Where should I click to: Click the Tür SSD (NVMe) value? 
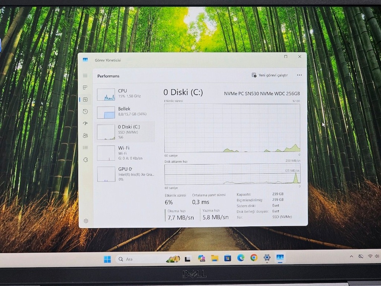282,217
